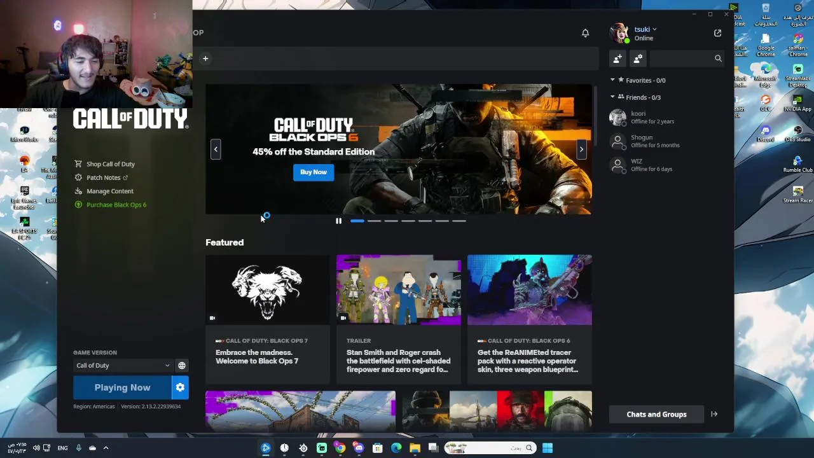The width and height of the screenshot is (814, 458).
Task: Open Patch Notes link
Action: [102, 177]
